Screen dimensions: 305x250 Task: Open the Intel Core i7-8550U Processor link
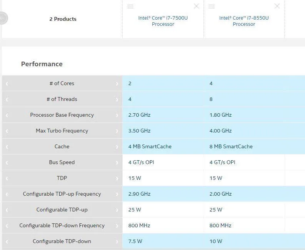tap(244, 21)
